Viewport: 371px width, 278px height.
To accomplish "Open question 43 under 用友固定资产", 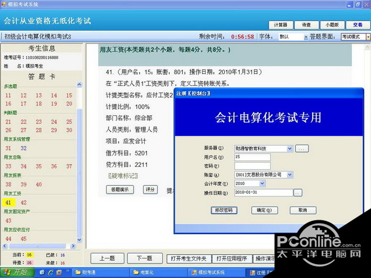I will coord(8,221).
